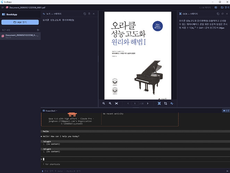The height and width of the screenshot is (173, 230).
Task: Close the OCR — 1페이지 panel
Action: [x=227, y=14]
